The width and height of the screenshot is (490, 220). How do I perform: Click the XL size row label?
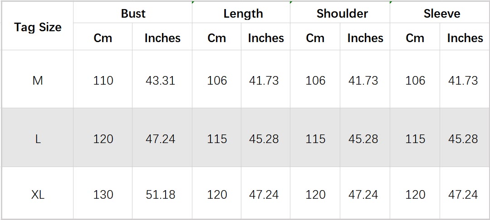click(38, 195)
